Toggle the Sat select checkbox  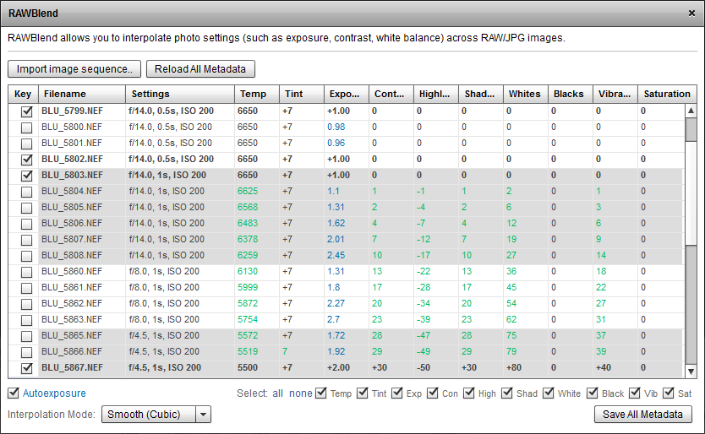[669, 393]
